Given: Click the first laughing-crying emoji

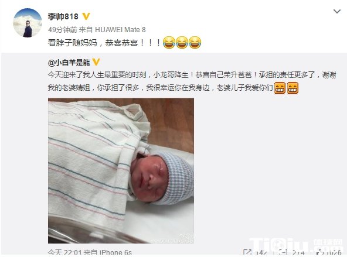Looking at the screenshot, I should point(169,42).
